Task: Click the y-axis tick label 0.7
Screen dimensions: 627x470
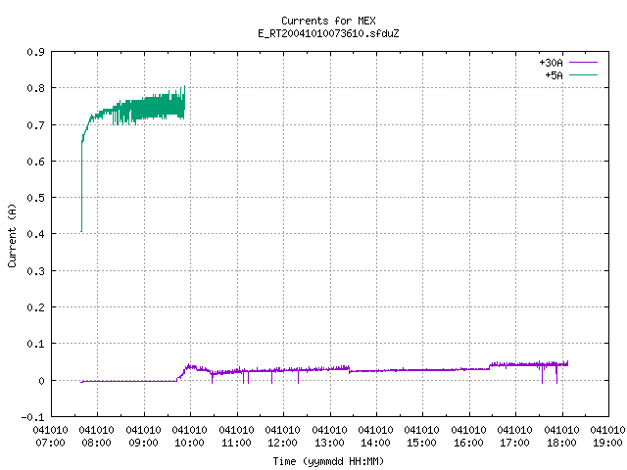Action: [x=35, y=125]
